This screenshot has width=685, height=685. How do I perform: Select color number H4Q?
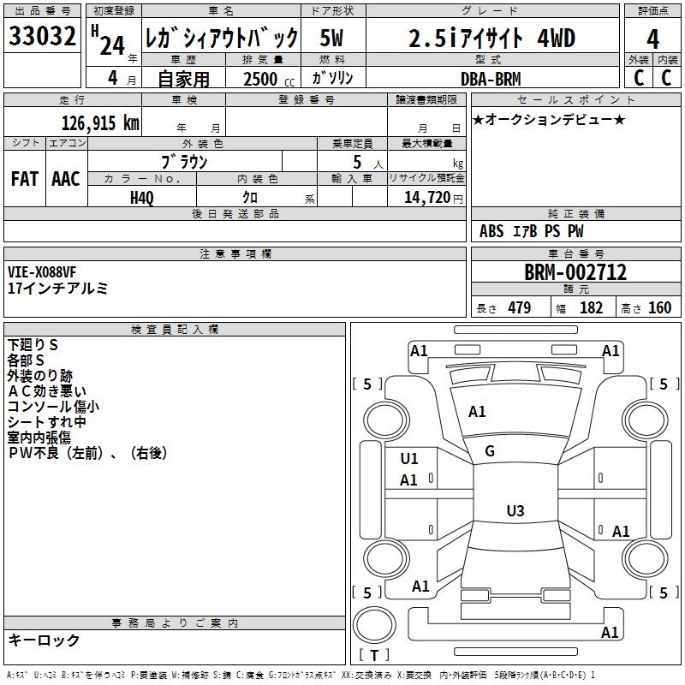[142, 198]
